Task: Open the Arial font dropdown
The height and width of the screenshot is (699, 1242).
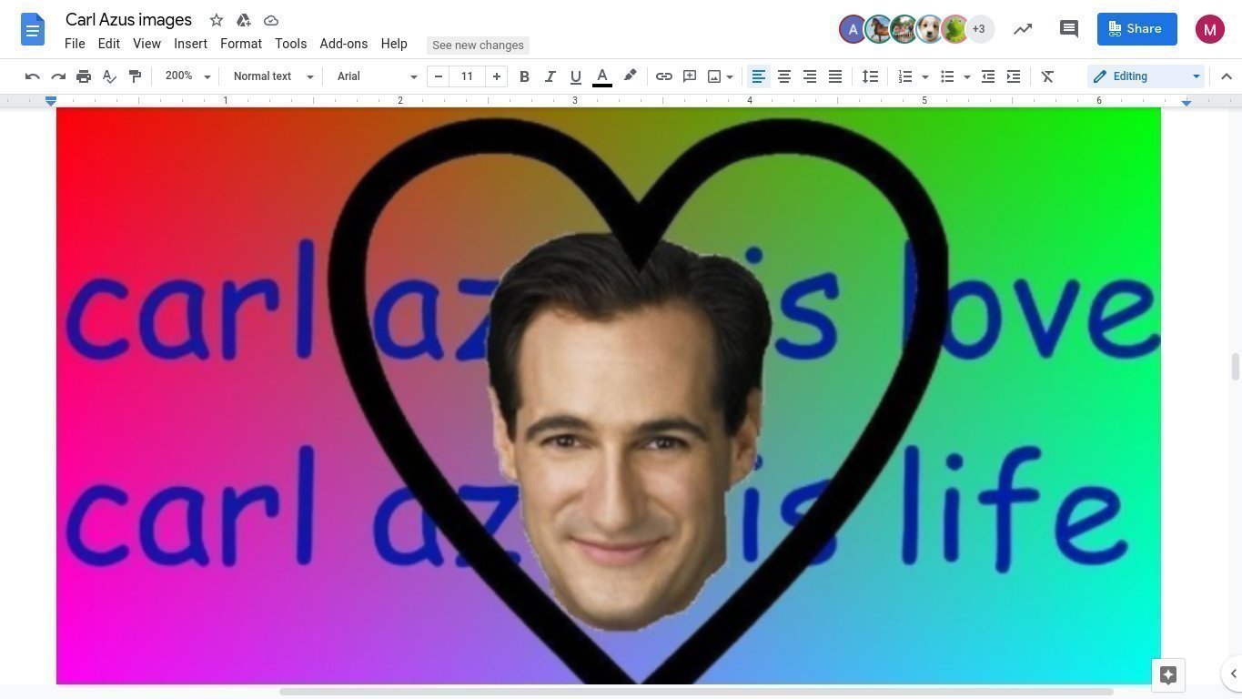Action: (x=377, y=76)
